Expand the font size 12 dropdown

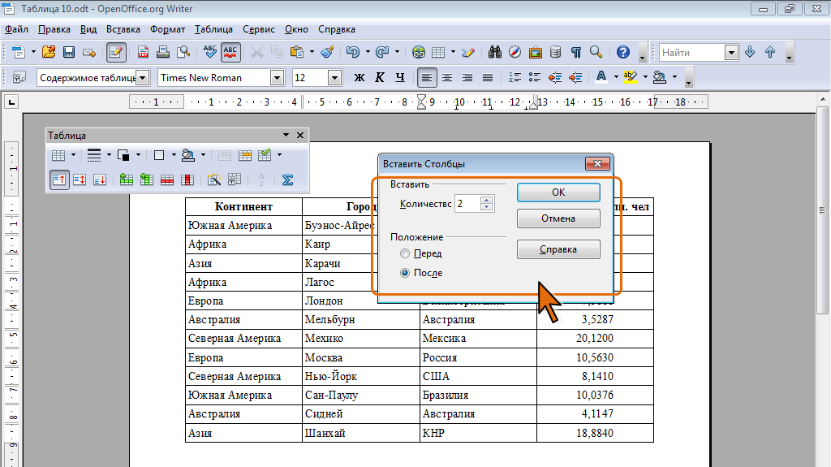tap(334, 78)
